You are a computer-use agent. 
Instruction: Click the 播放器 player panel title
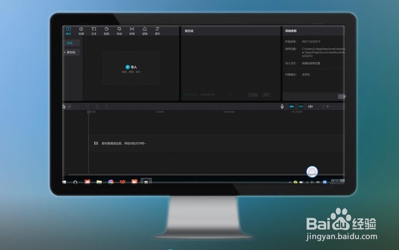[189, 31]
